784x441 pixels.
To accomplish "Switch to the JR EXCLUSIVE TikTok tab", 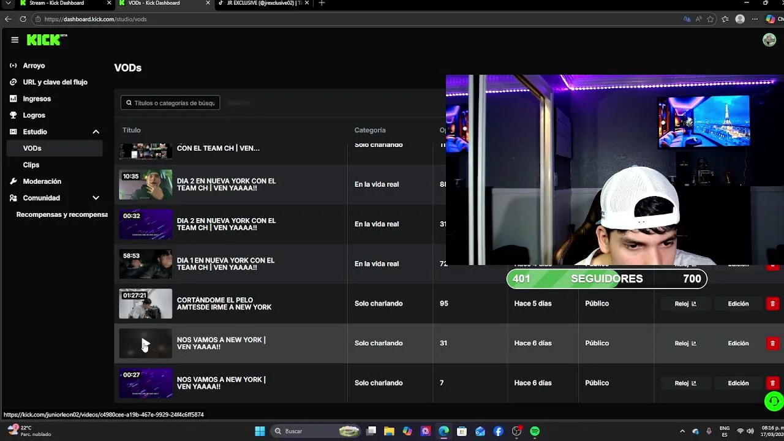I will coord(263,3).
